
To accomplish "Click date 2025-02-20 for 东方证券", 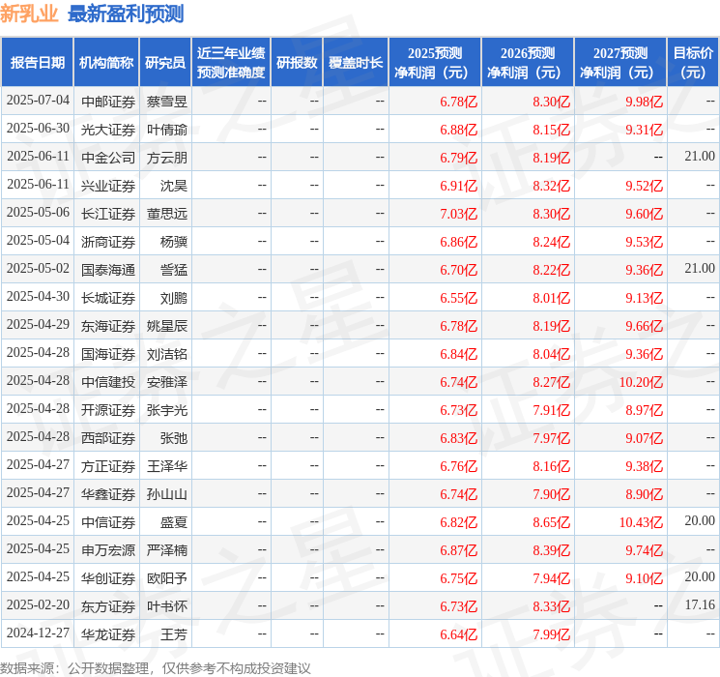I will 38,604.
